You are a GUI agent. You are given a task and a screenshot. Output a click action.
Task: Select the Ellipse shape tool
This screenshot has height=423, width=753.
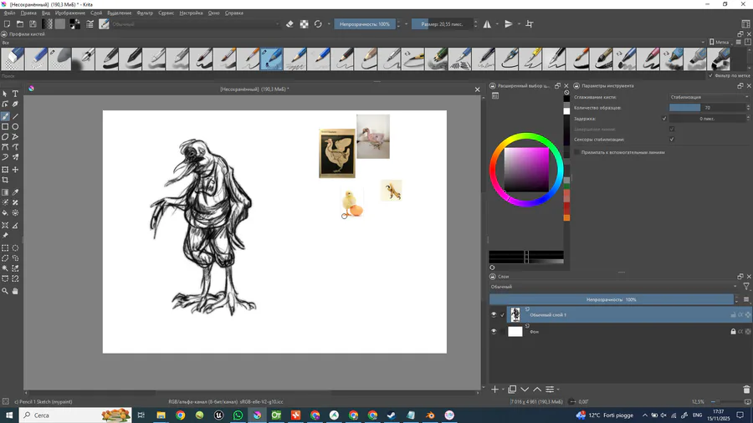coord(15,126)
